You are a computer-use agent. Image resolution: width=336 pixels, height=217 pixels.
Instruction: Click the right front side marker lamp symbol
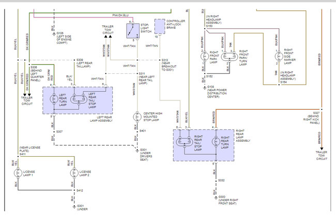click(x=279, y=57)
